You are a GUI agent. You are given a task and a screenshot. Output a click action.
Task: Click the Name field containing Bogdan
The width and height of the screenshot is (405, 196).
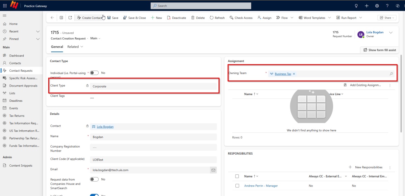153,137
